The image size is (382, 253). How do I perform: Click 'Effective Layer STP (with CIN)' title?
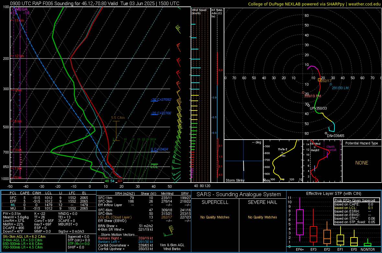[x=333, y=194]
